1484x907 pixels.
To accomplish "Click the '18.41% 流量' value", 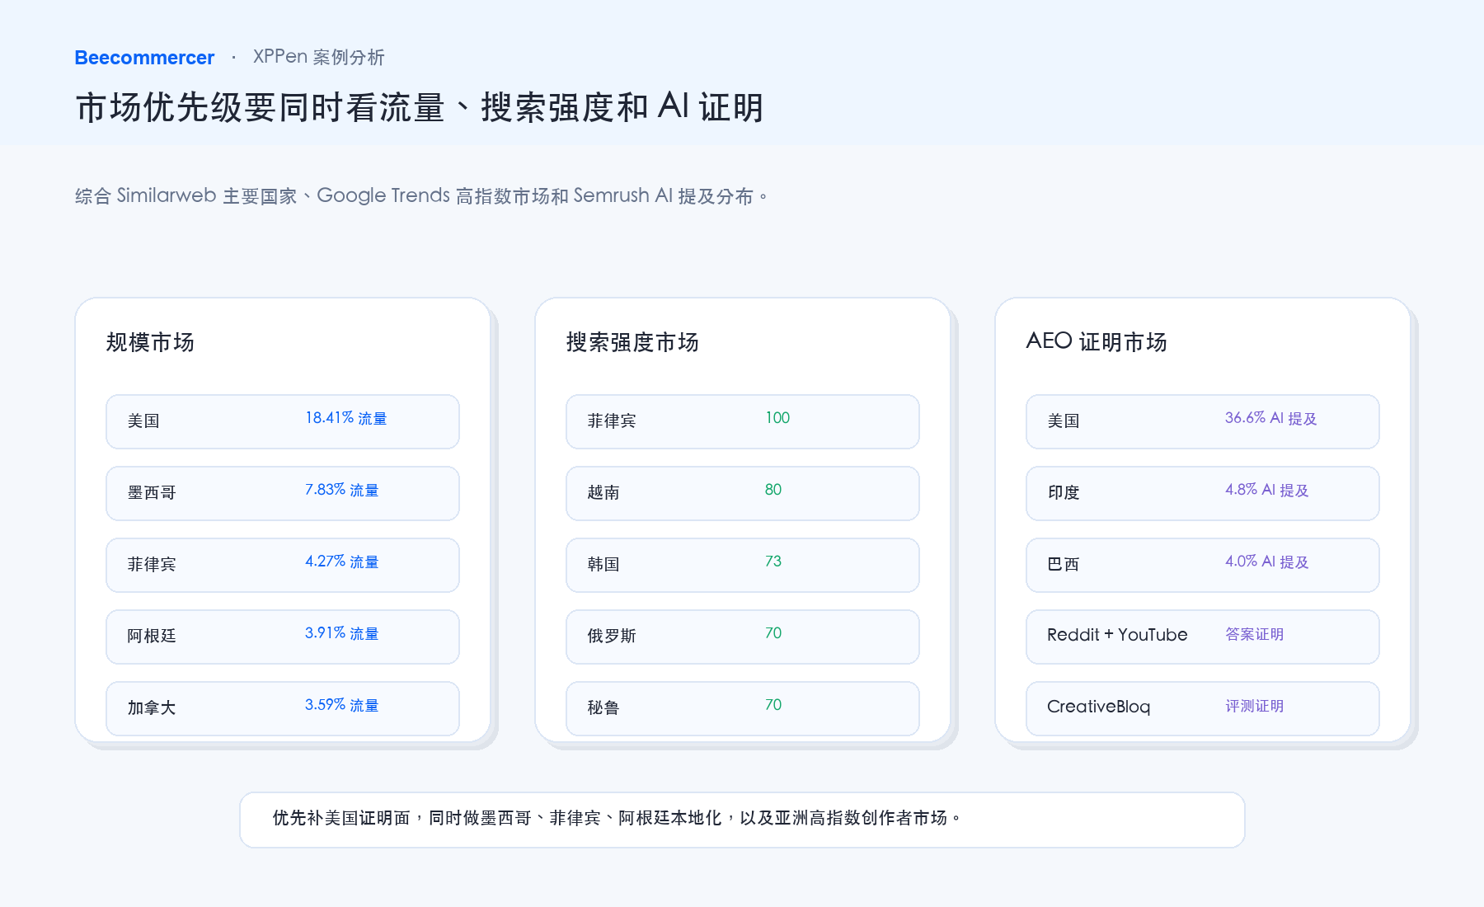I will point(346,418).
